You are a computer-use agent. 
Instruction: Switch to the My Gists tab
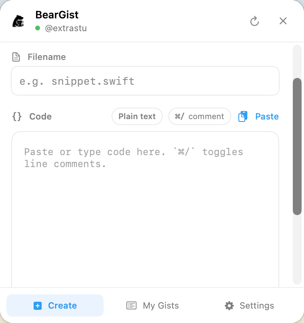pyautogui.click(x=161, y=306)
